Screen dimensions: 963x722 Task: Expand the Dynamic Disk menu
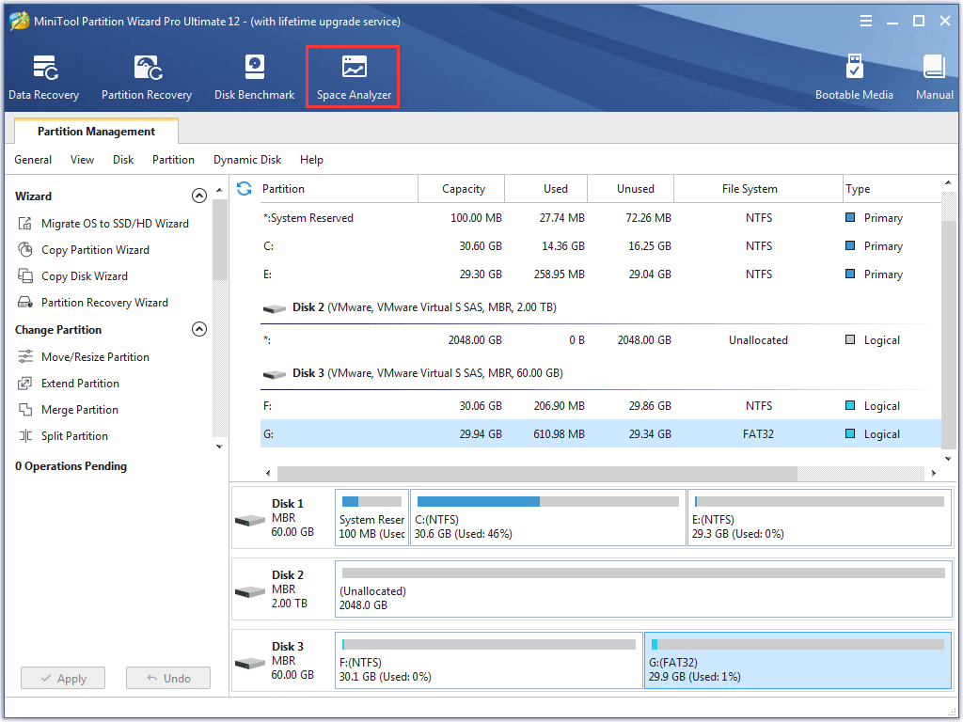(x=247, y=160)
